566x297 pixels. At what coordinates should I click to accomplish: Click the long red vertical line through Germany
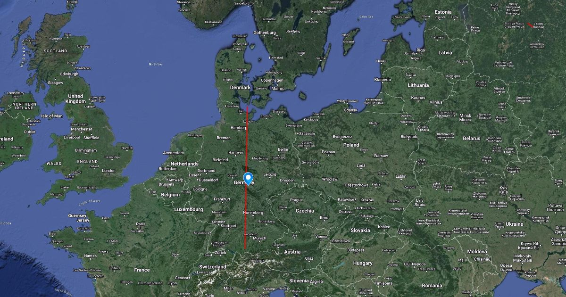coord(246,177)
